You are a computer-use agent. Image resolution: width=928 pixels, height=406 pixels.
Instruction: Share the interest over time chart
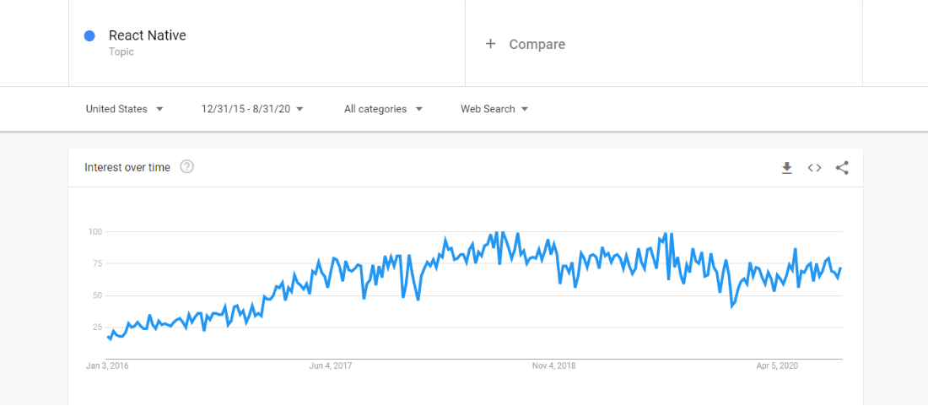click(x=842, y=168)
